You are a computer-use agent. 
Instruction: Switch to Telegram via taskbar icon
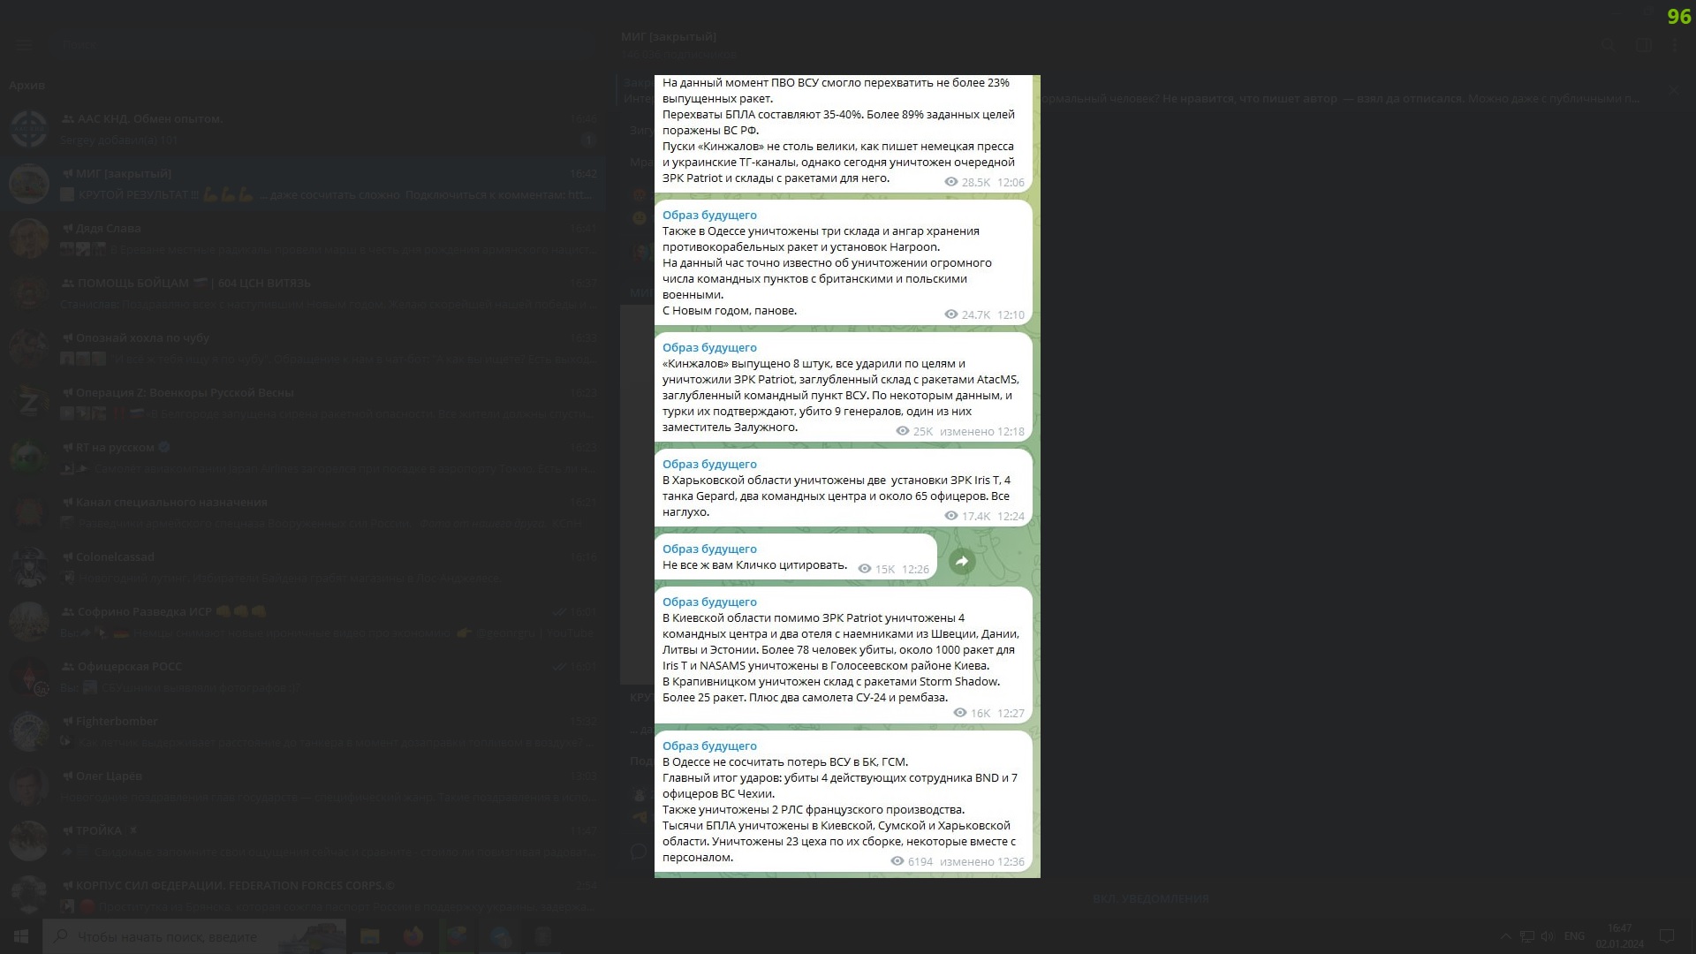click(500, 936)
